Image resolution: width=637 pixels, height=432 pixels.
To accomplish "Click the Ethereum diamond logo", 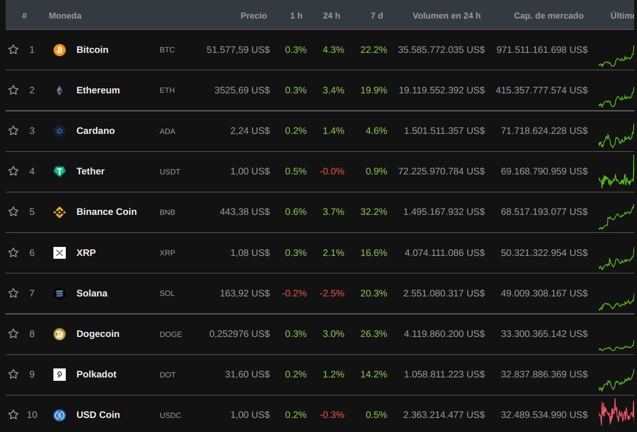I will 59,90.
